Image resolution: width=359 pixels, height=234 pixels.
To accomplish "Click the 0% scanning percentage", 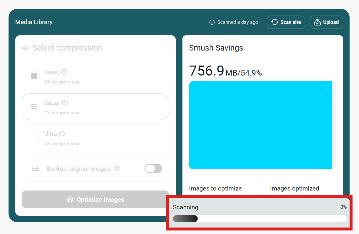I will tap(343, 207).
